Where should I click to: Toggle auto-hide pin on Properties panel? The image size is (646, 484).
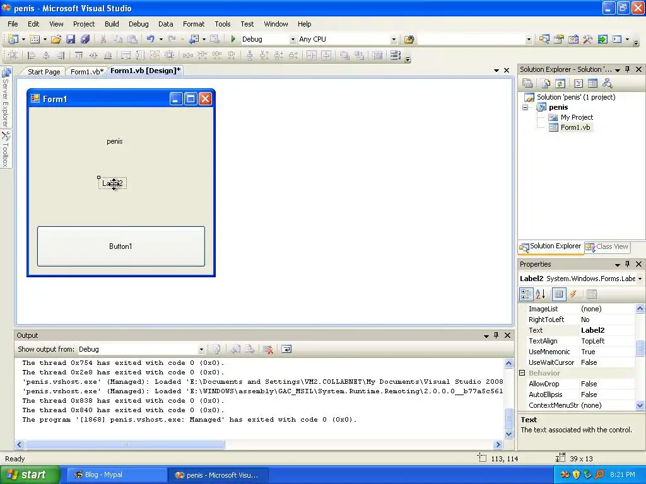(628, 264)
